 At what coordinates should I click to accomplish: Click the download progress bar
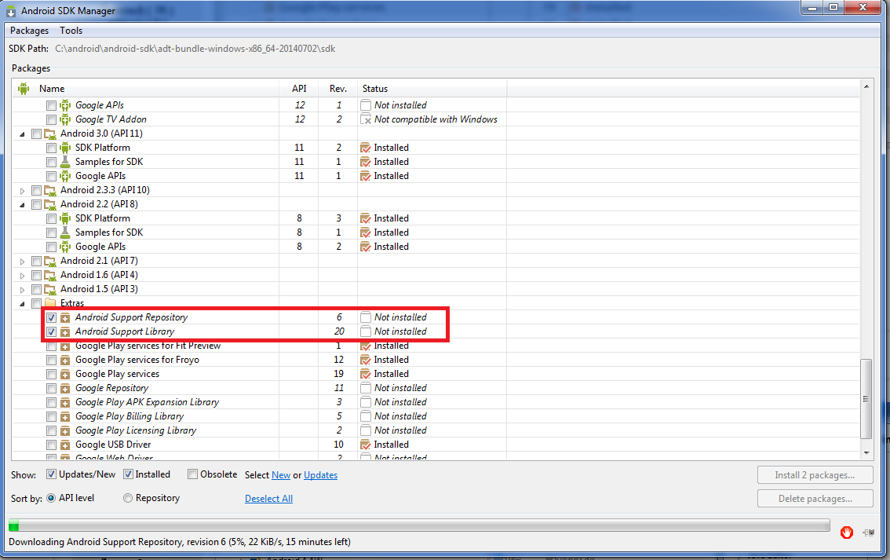coord(419,525)
